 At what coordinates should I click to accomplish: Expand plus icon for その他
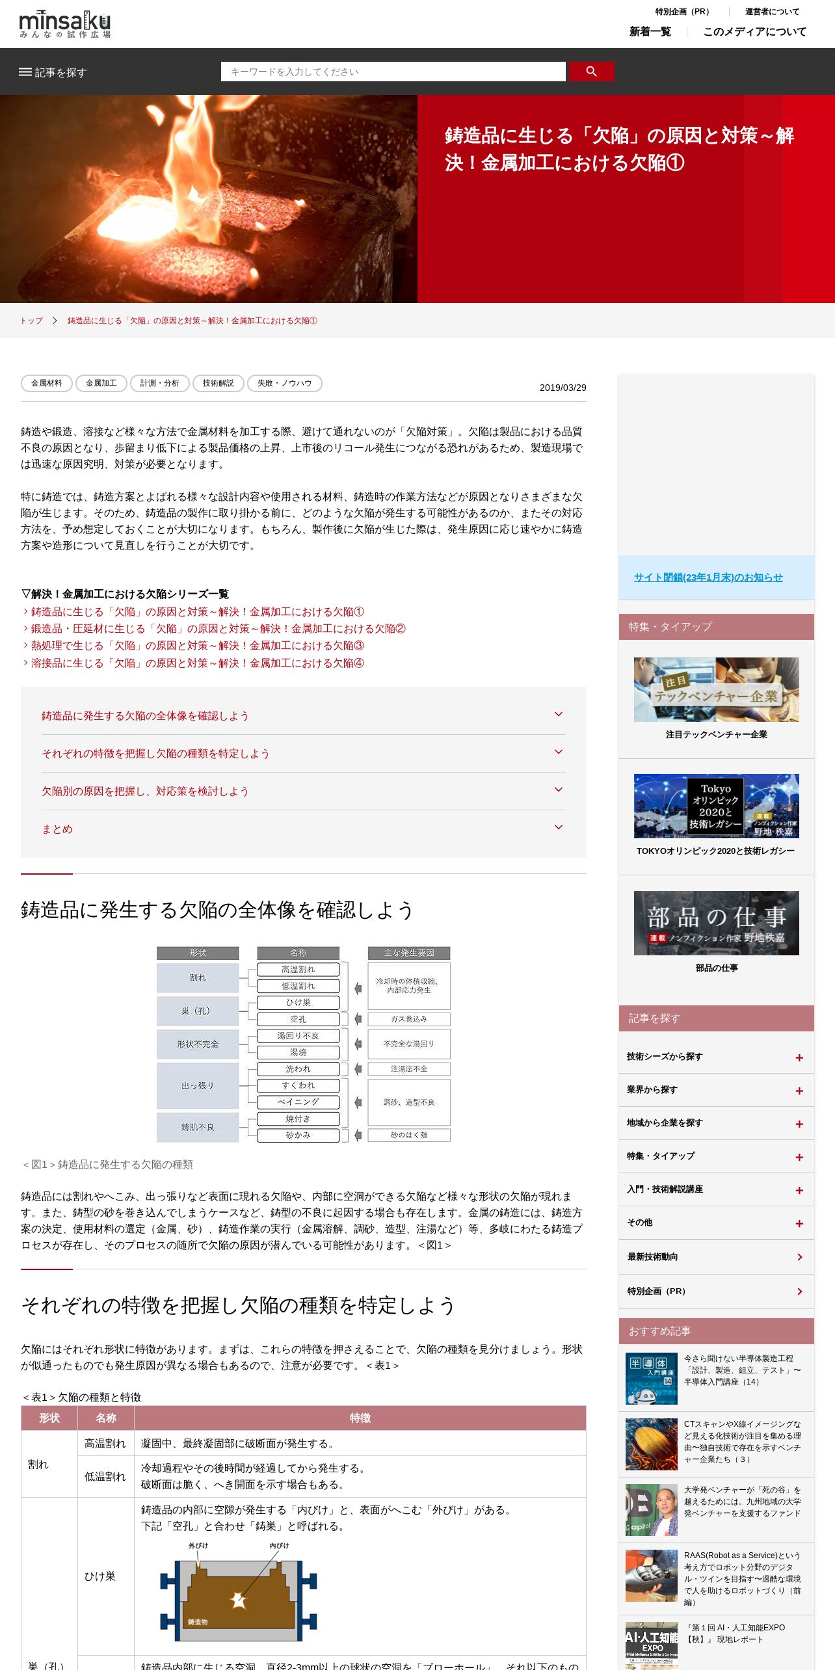pyautogui.click(x=799, y=1224)
